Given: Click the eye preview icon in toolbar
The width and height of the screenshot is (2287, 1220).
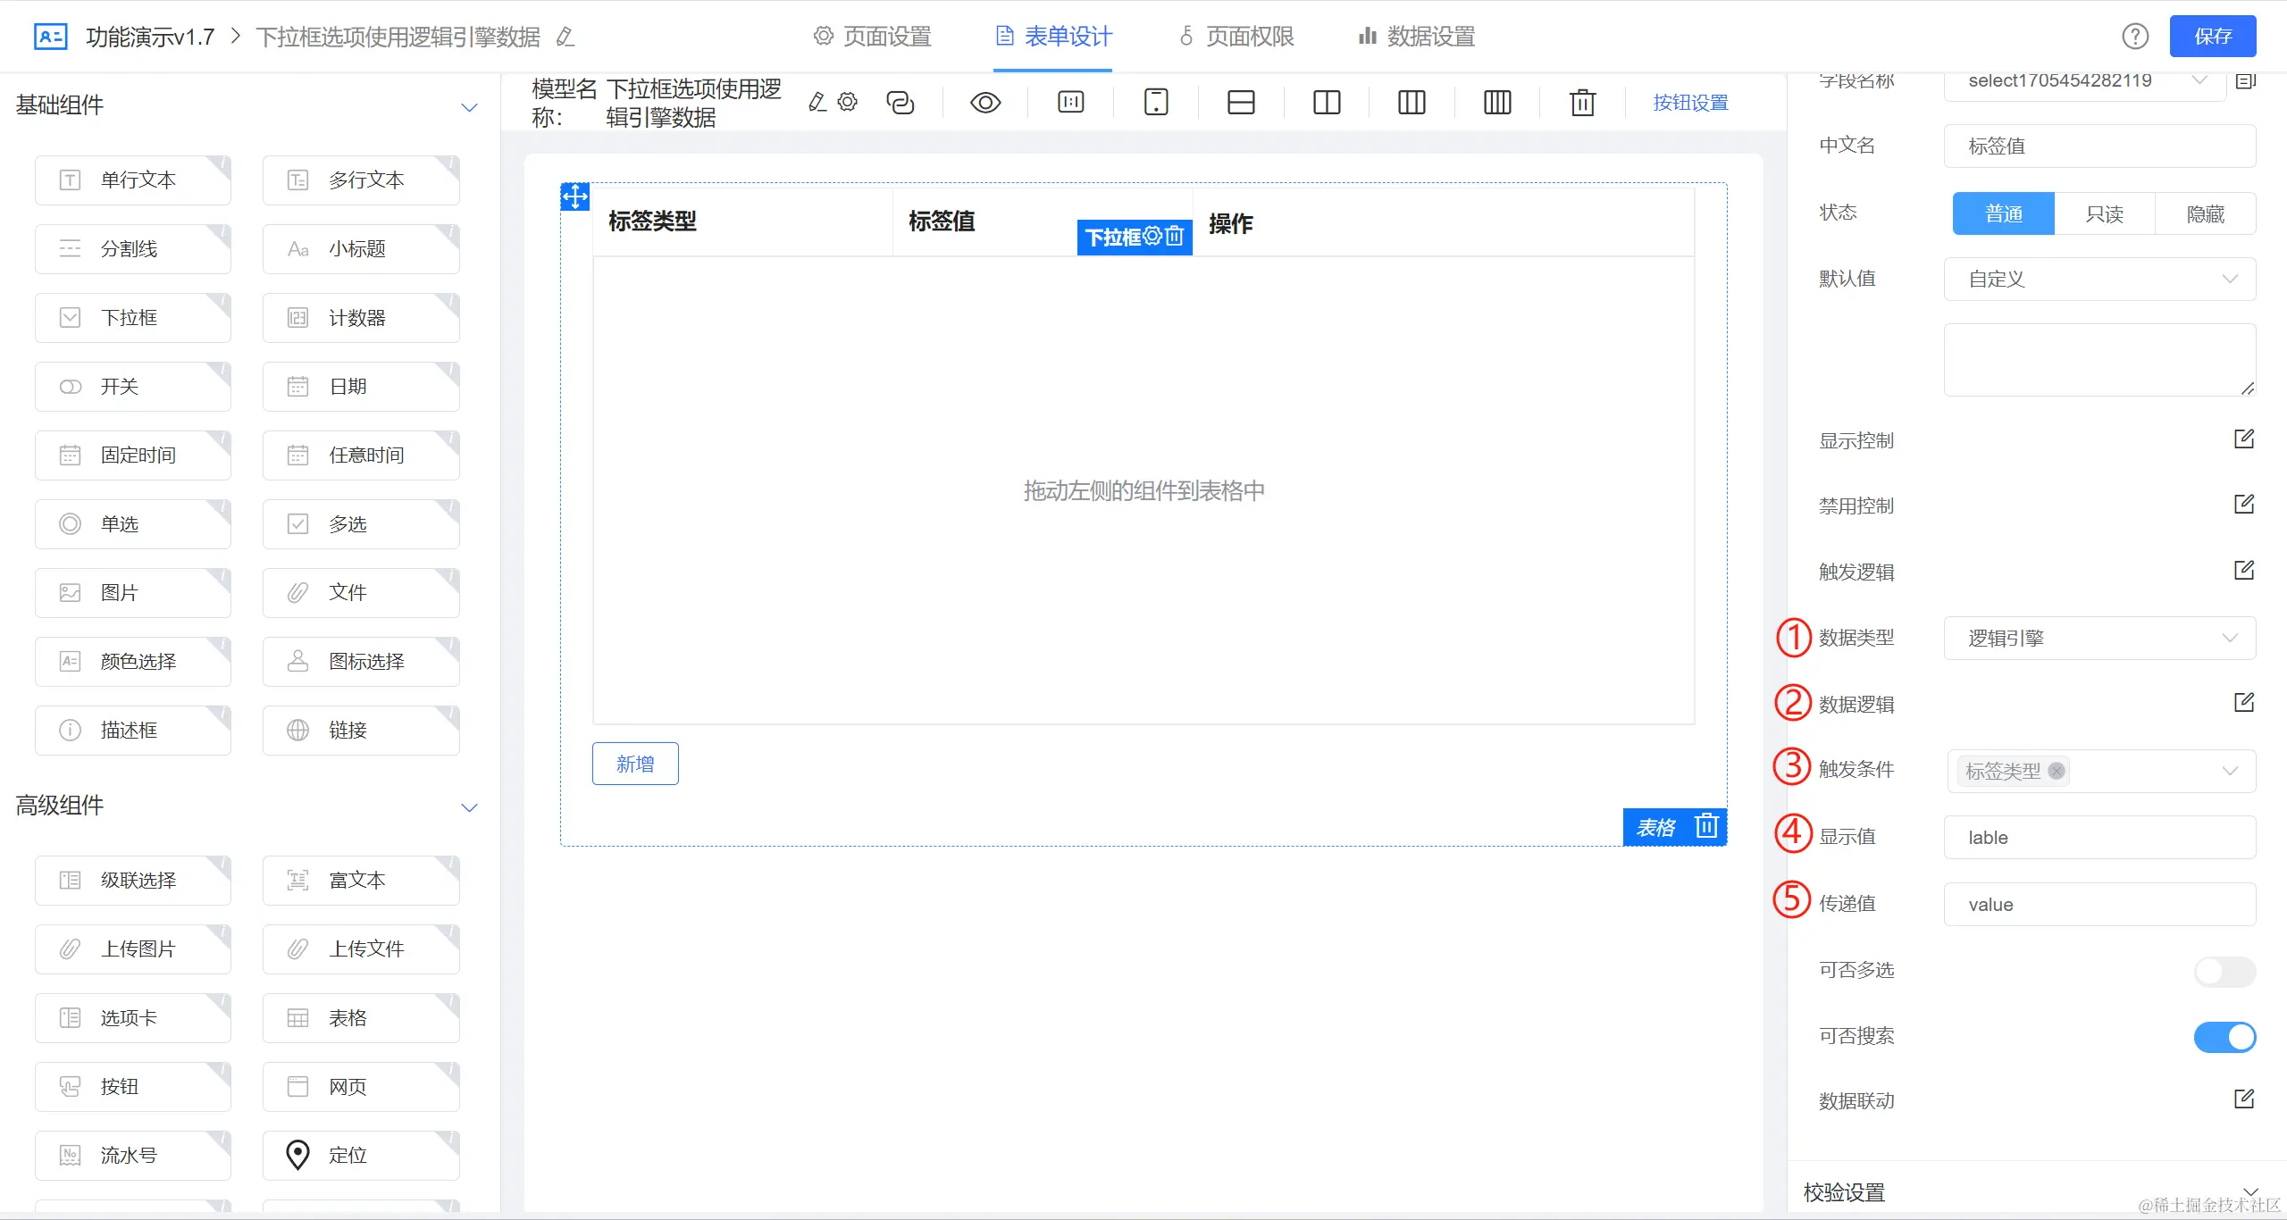Looking at the screenshot, I should coord(984,103).
